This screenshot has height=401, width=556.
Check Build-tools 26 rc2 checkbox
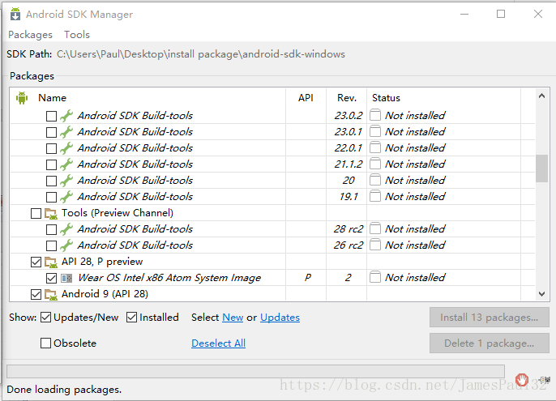51,245
